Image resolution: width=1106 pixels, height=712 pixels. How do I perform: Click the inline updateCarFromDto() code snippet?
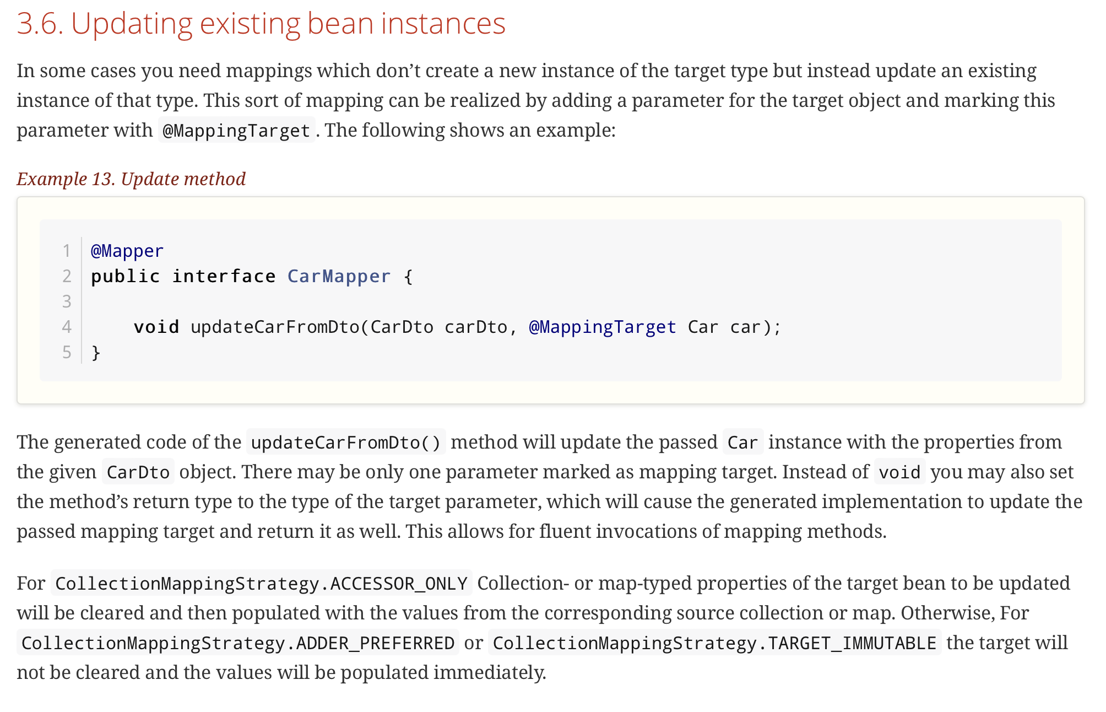click(346, 443)
